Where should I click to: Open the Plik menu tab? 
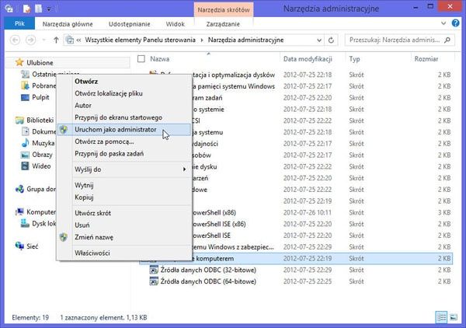[19, 23]
